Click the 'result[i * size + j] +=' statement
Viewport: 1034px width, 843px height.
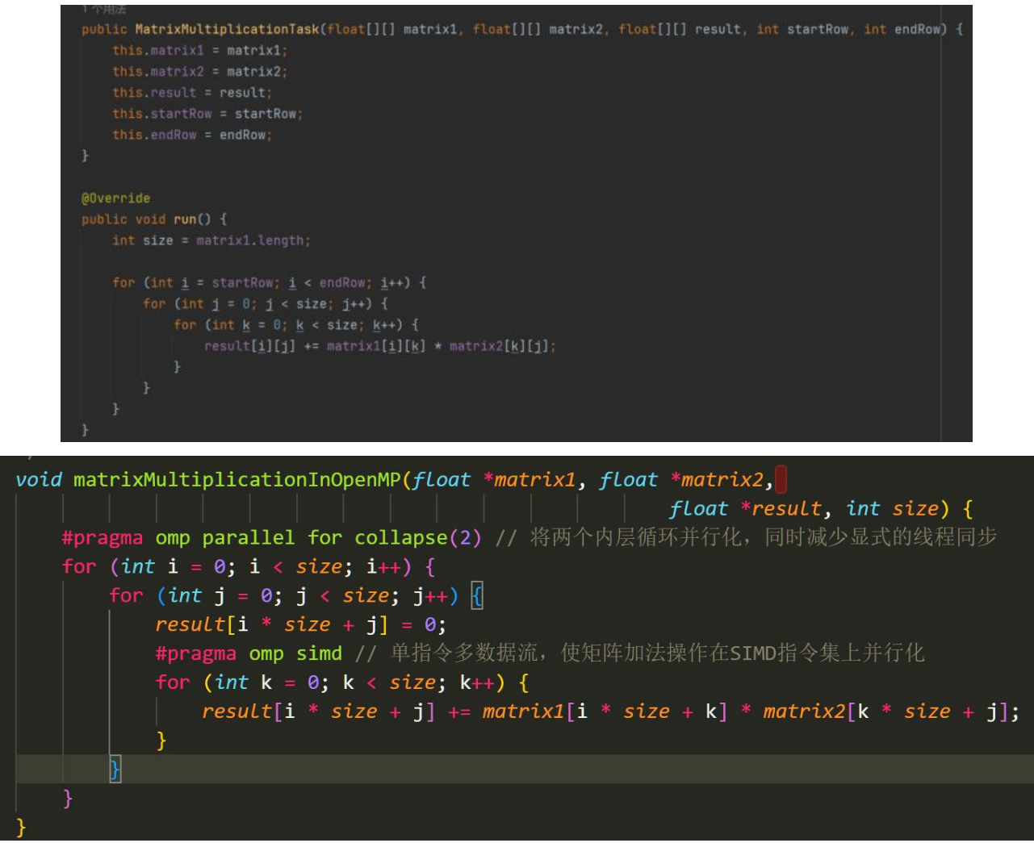coord(610,712)
